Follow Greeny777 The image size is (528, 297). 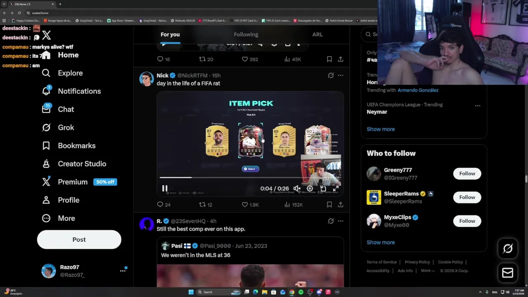(467, 174)
